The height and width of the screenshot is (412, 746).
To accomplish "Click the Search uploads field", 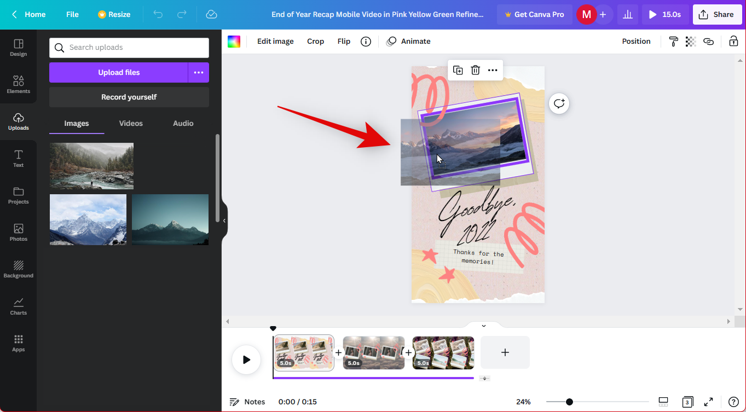I will 129,48.
